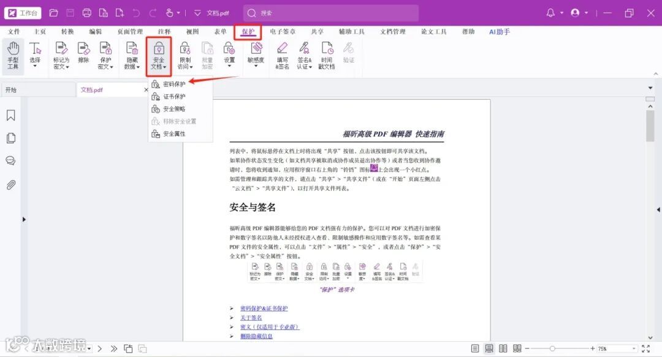Zoom out with the minus button
This screenshot has height=357, width=662.
pos(527,348)
